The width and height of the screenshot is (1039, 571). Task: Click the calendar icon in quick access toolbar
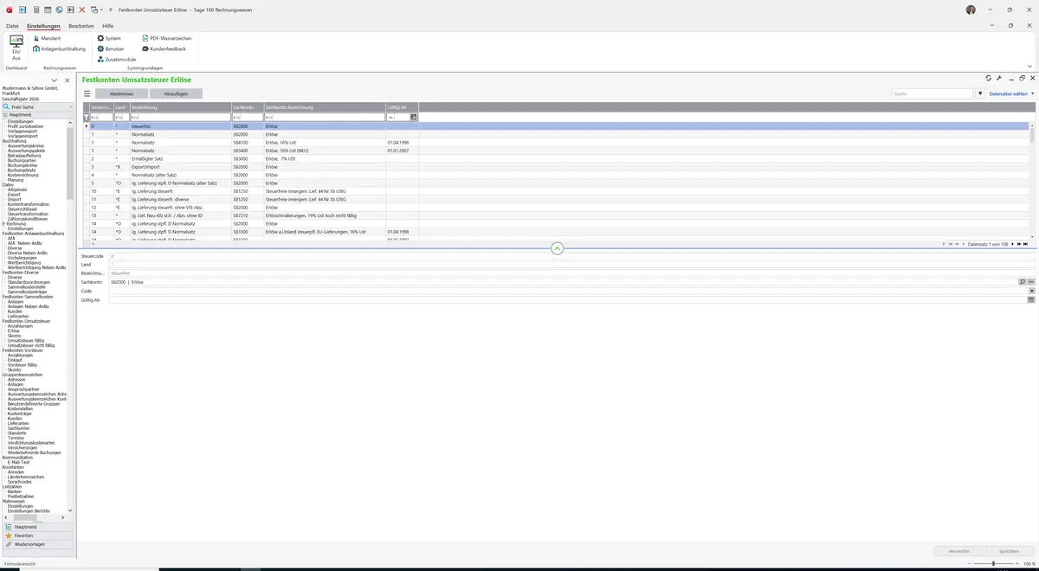click(x=47, y=10)
